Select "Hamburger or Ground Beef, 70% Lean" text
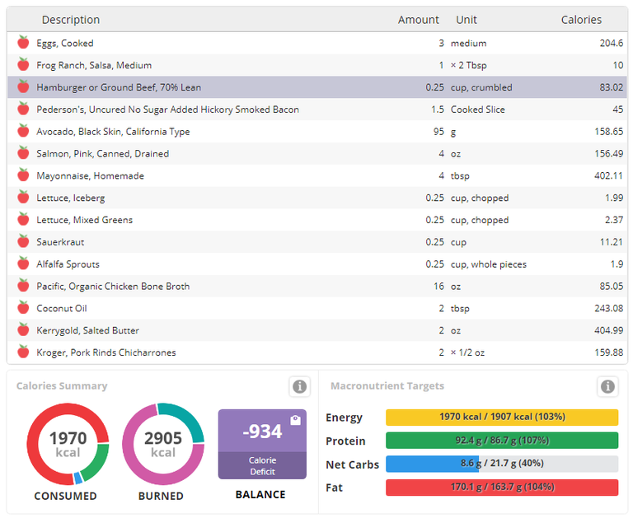633x518 pixels. (119, 87)
